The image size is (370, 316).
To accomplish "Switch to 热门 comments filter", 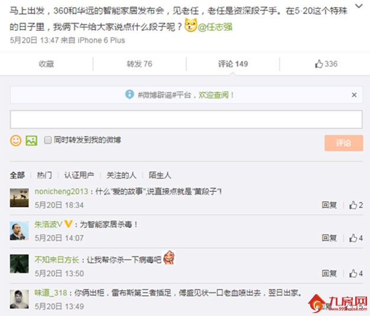I will pos(44,175).
